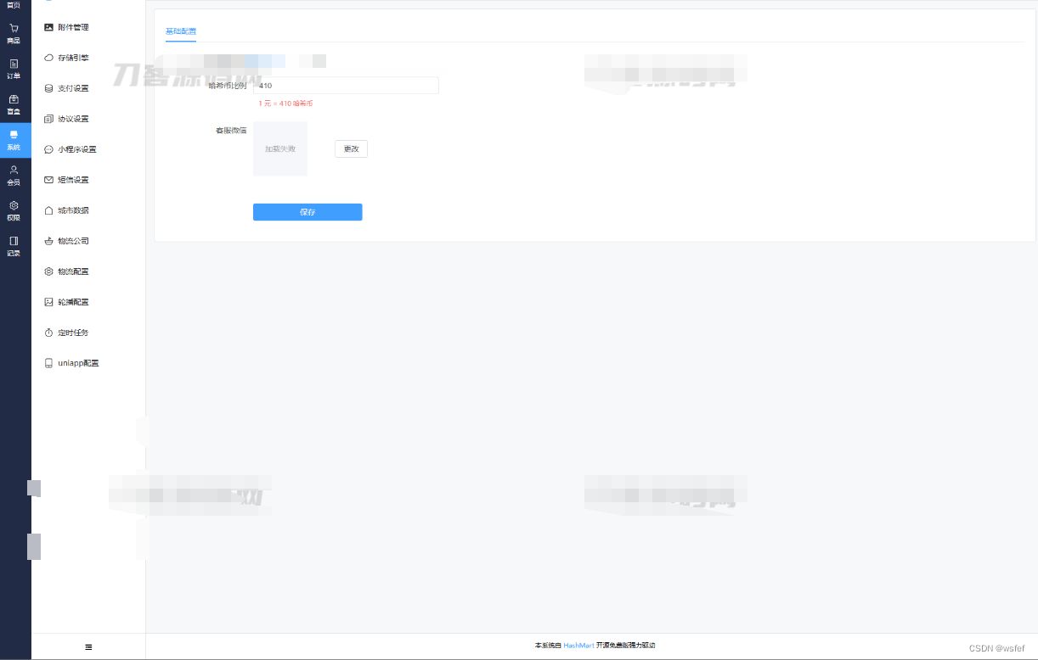Viewport: 1038px width, 660px height.
Task: Select 短信设置 SMS settings
Action: [x=75, y=179]
